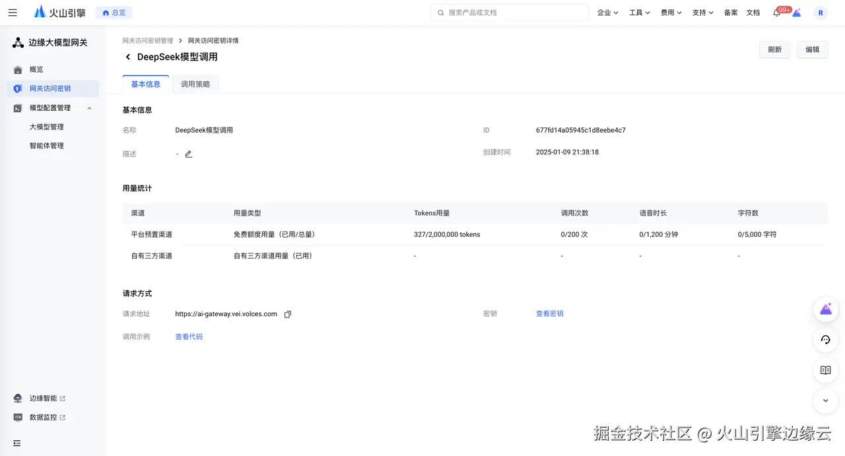Click the AI assistant icon in header
Image resolution: width=845 pixels, height=456 pixels.
point(797,13)
